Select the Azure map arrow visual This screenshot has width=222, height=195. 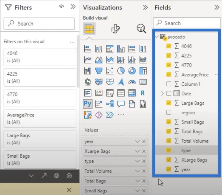(121, 82)
